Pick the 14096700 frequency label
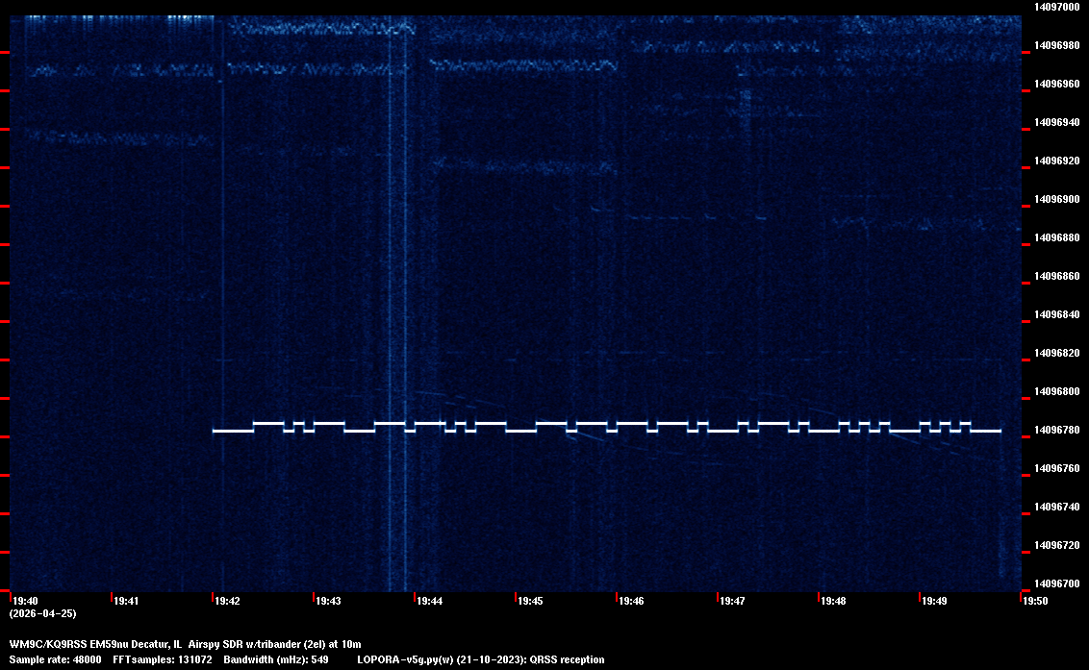 [1056, 583]
